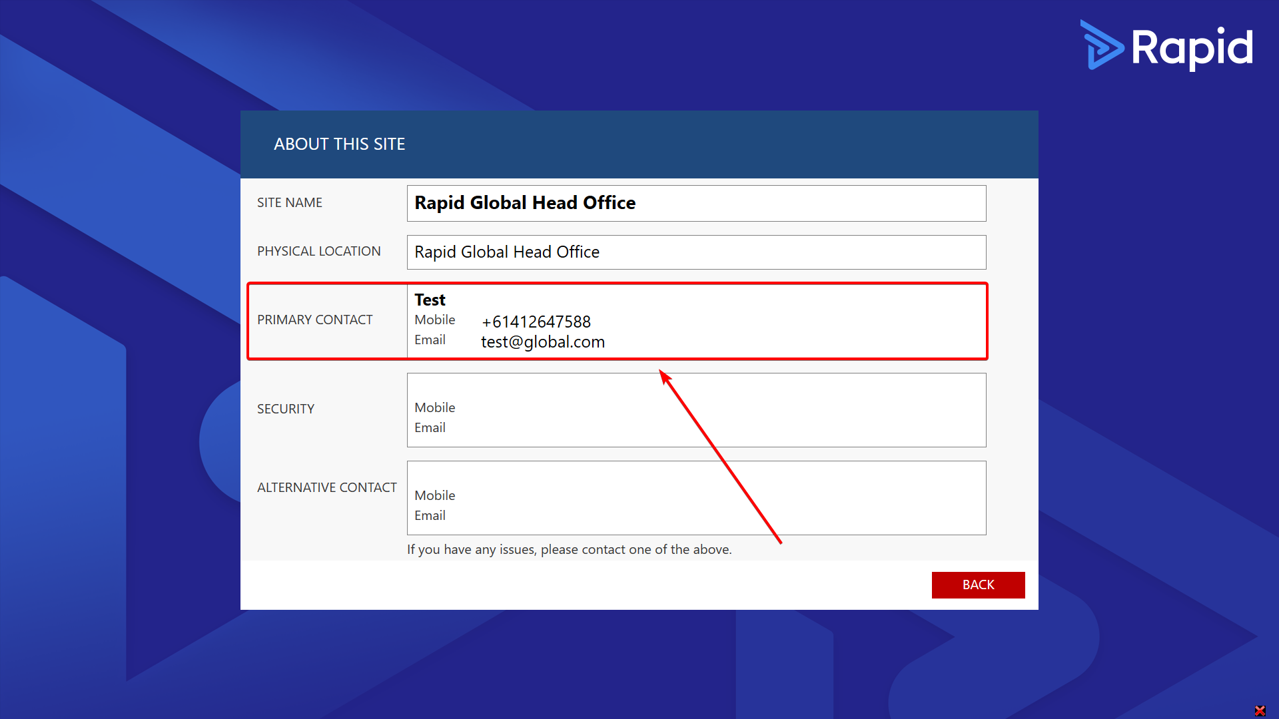Click the Email label under Alternative Contact
The image size is (1279, 719).
(x=430, y=515)
